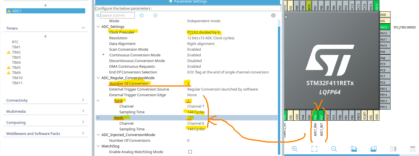Sort the Timers list with the arrows

(45, 36)
